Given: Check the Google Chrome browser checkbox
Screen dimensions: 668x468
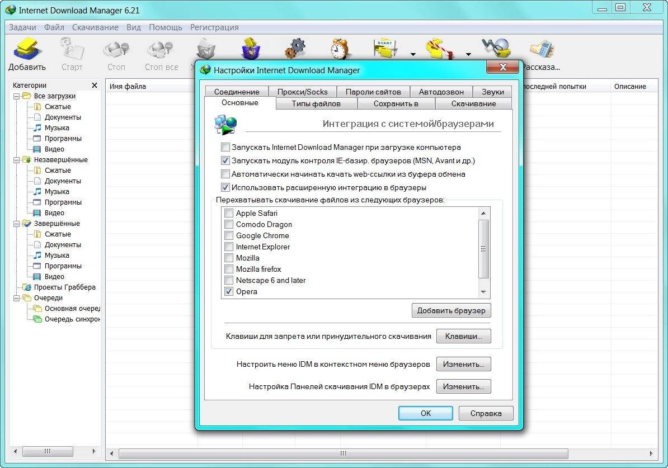Looking at the screenshot, I should click(x=229, y=235).
